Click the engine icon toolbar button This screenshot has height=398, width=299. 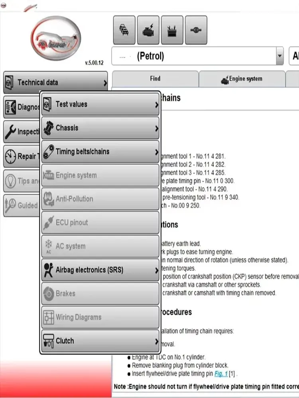point(148,30)
